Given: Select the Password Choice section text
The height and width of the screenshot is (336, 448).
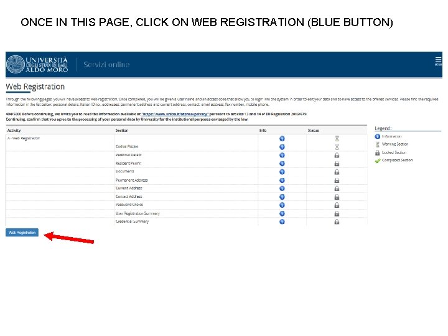Looking at the screenshot, I should 129,205.
